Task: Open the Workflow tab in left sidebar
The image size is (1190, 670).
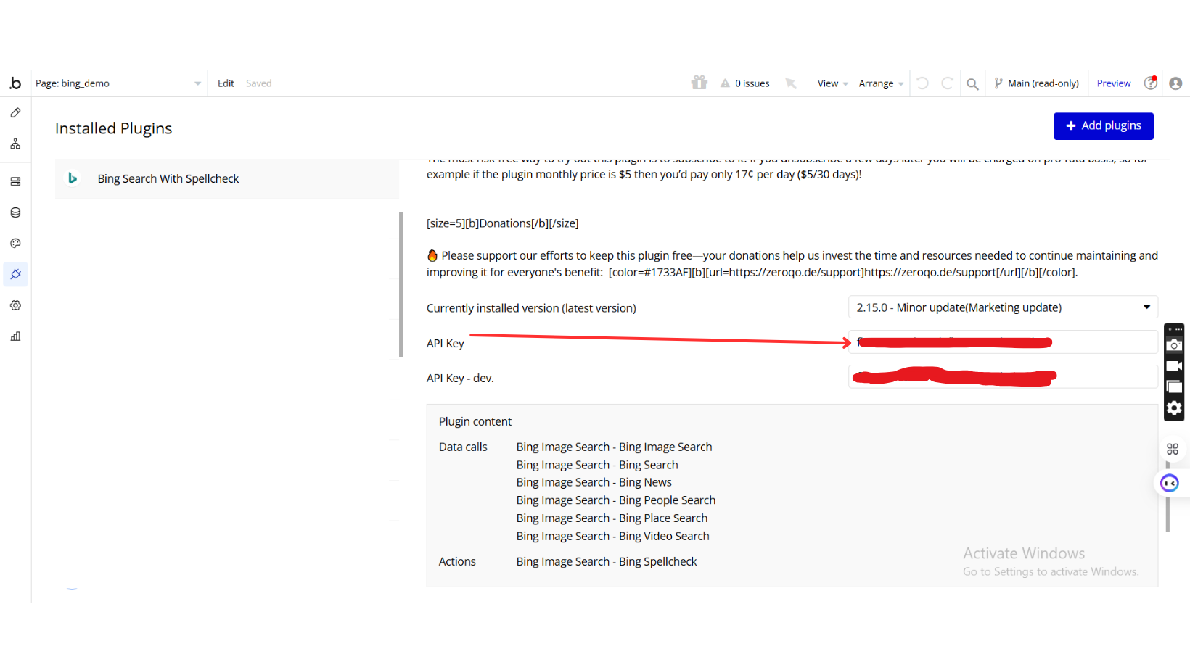Action: [x=15, y=144]
